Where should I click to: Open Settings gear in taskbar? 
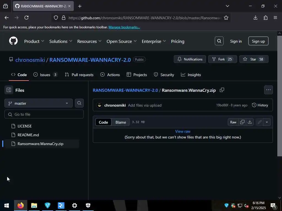point(74,206)
